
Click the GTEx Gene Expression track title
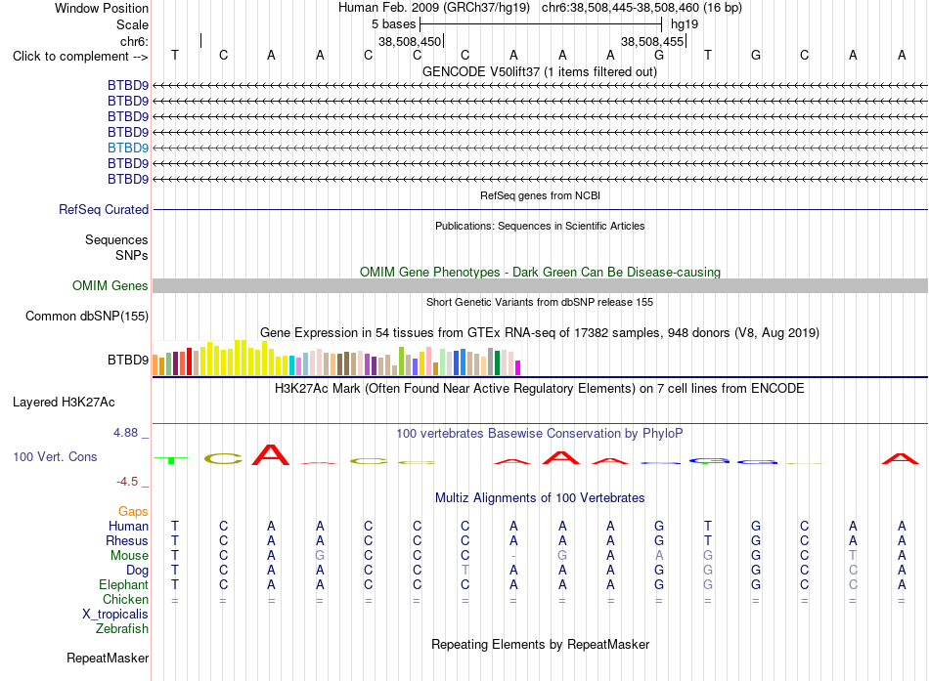pos(540,333)
